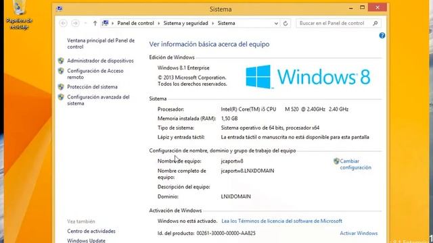The width and height of the screenshot is (433, 243).
Task: Click the Windows 8 logo image
Action: pyautogui.click(x=308, y=77)
